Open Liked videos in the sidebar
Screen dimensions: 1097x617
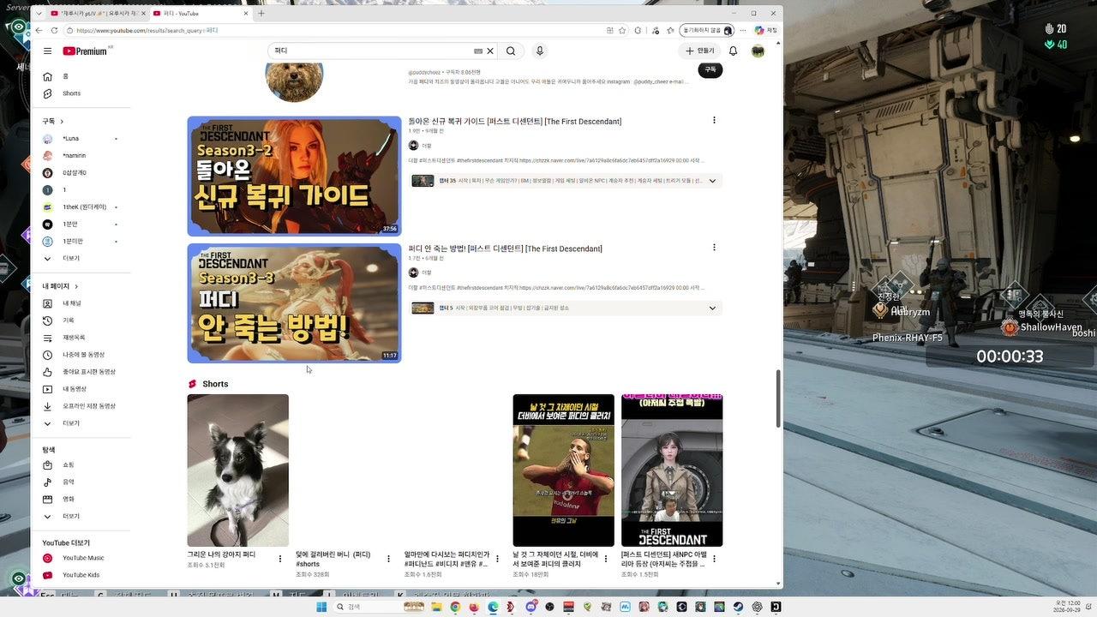tap(81, 372)
